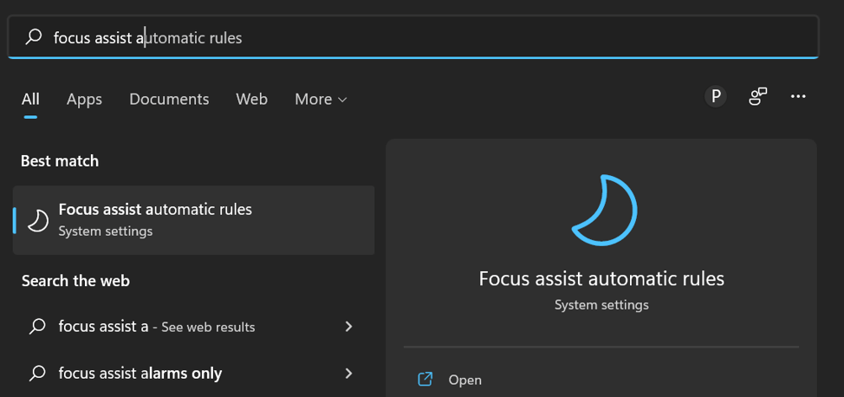The height and width of the screenshot is (397, 844).
Task: Select 'focus assist a' web result
Action: click(194, 327)
